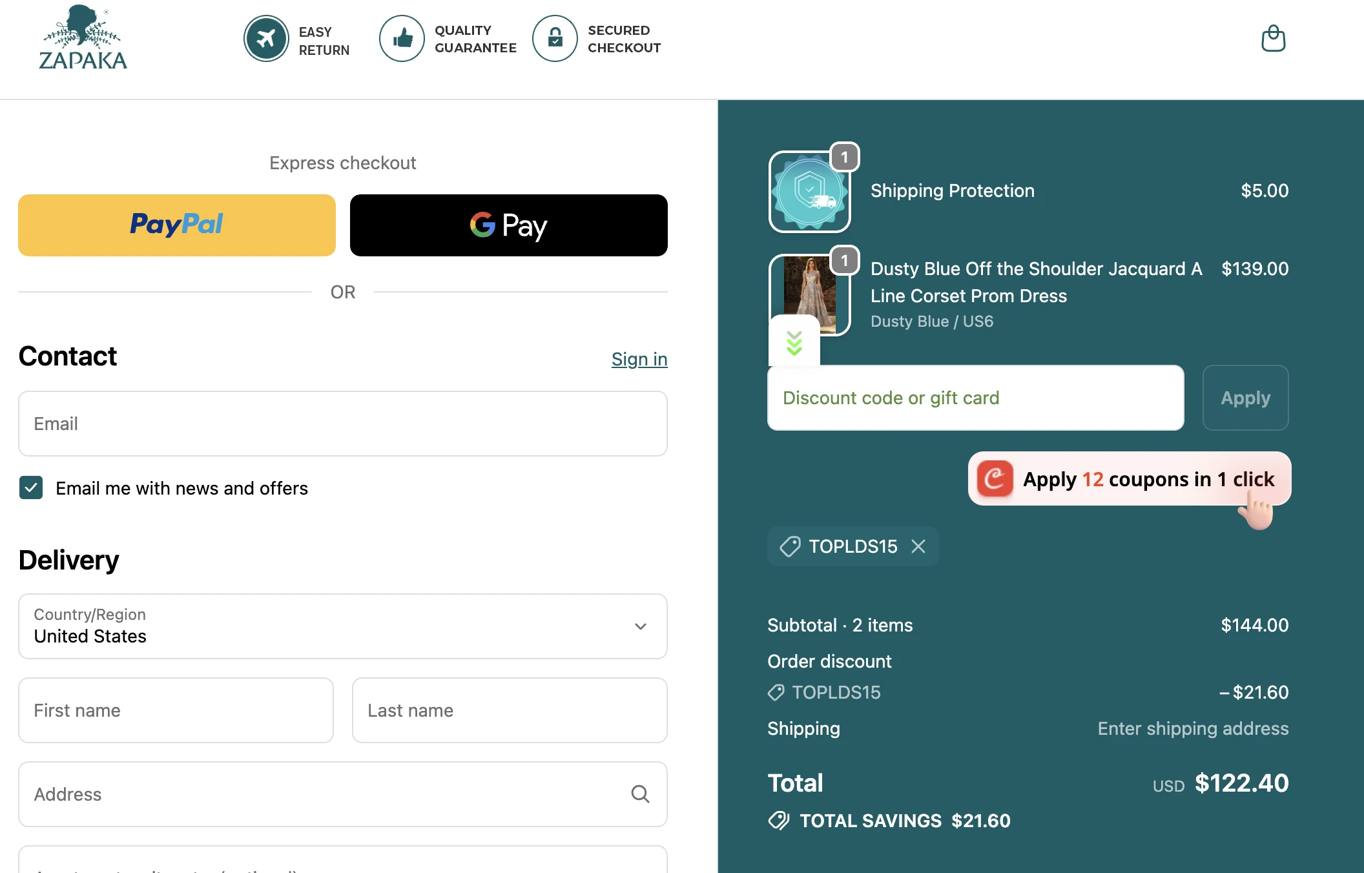
Task: Open the Country/Region dropdown
Action: (343, 626)
